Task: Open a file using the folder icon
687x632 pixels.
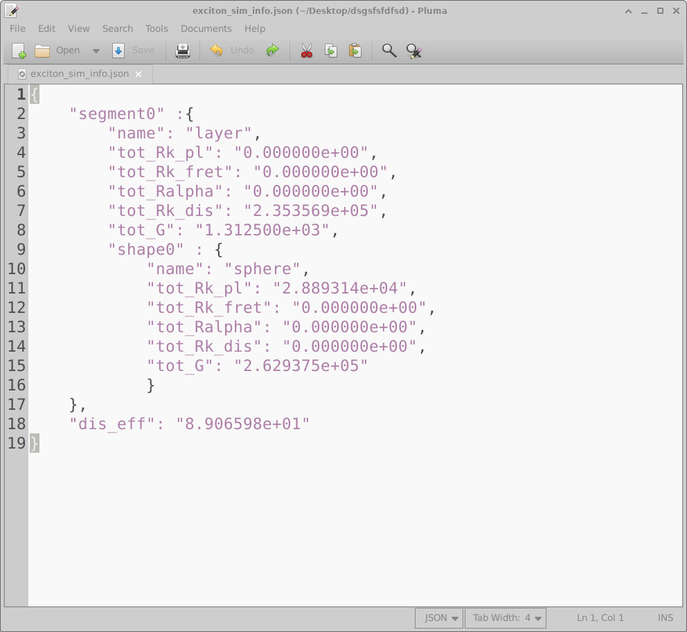Action: [x=42, y=50]
